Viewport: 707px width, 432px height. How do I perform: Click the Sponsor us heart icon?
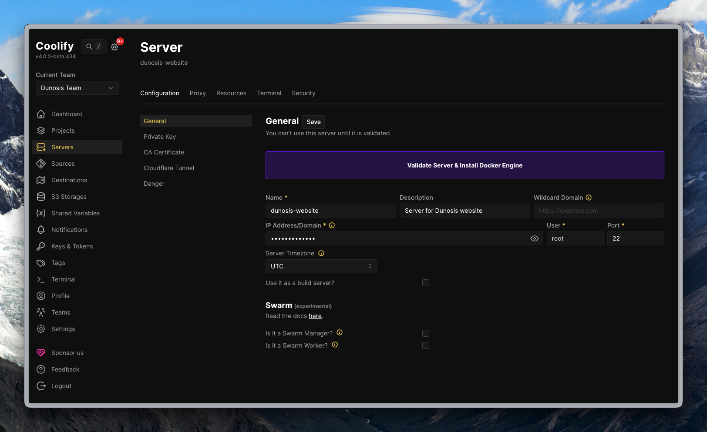[x=41, y=353]
